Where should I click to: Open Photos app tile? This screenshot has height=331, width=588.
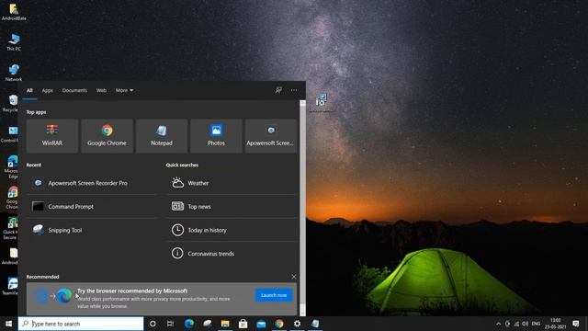click(216, 136)
